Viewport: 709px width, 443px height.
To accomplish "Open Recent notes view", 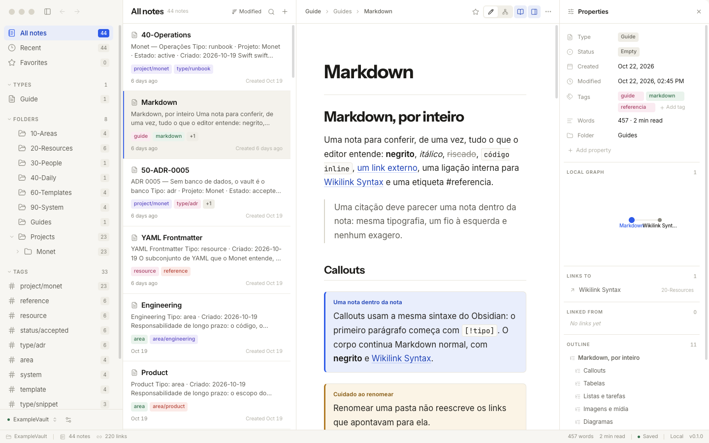I will click(x=59, y=48).
